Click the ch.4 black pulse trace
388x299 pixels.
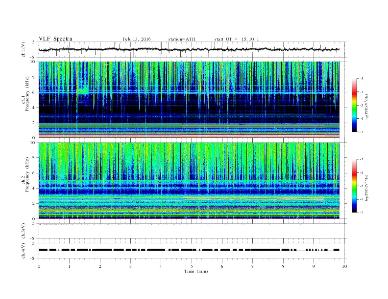tap(189, 250)
